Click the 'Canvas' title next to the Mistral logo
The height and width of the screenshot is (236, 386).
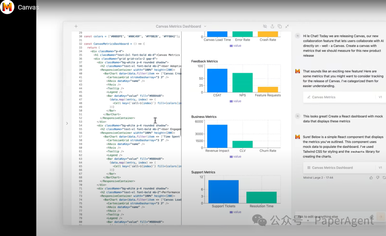[28, 7]
